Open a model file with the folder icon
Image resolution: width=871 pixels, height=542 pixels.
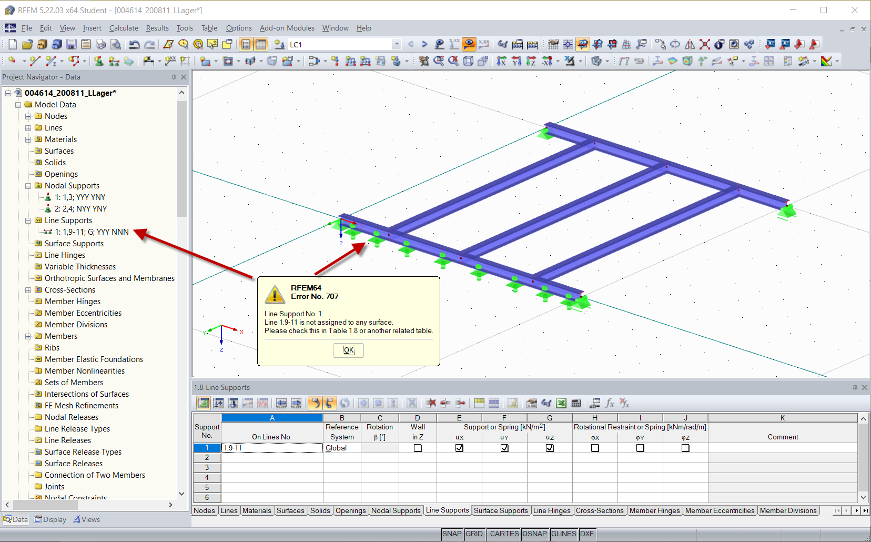coord(27,44)
